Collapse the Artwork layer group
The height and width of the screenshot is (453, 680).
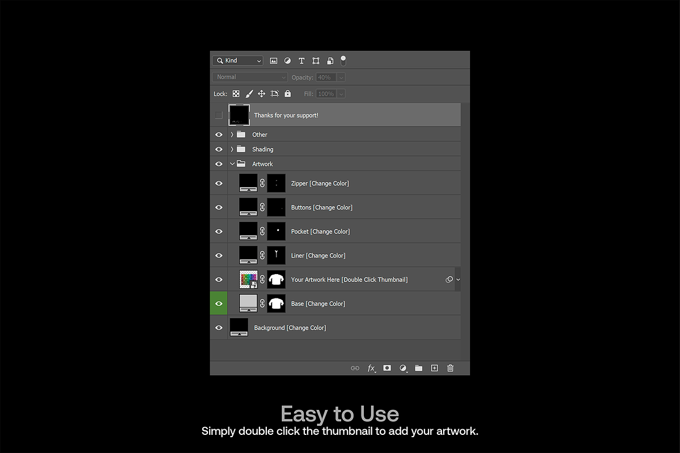[232, 164]
